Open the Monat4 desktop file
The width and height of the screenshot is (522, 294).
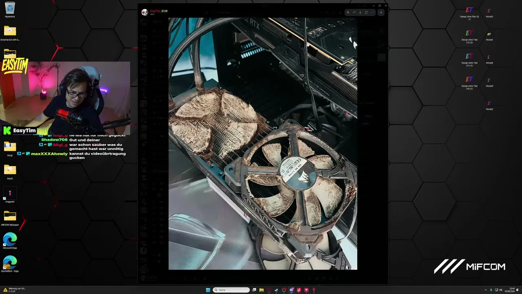coord(489,82)
